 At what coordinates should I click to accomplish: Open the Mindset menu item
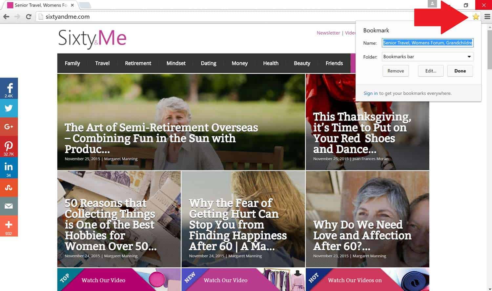tap(176, 63)
